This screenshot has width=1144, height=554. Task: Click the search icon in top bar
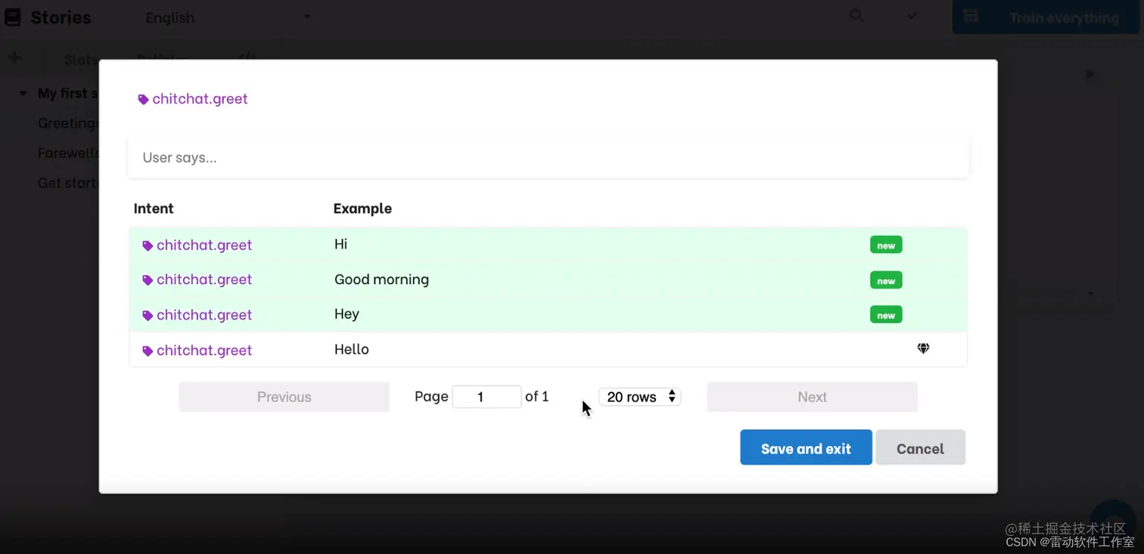coord(856,15)
